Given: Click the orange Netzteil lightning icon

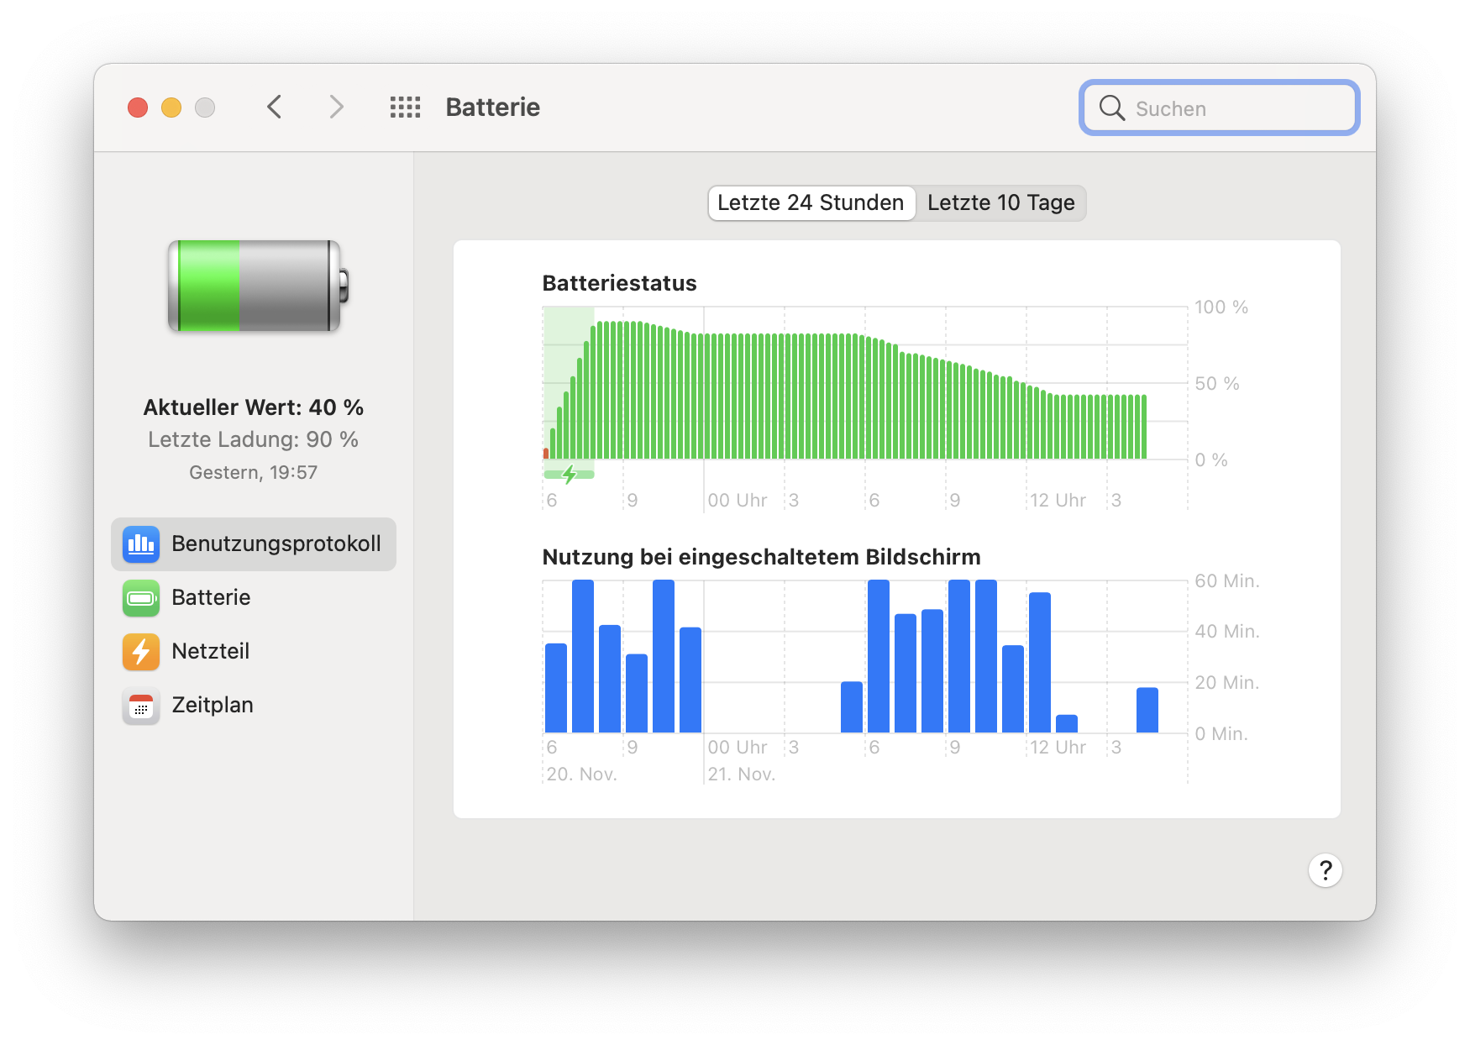Looking at the screenshot, I should (141, 652).
